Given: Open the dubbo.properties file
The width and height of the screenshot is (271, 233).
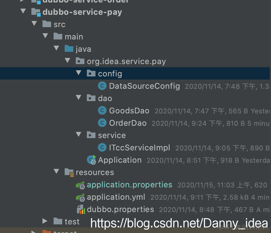Looking at the screenshot, I should [120, 210].
